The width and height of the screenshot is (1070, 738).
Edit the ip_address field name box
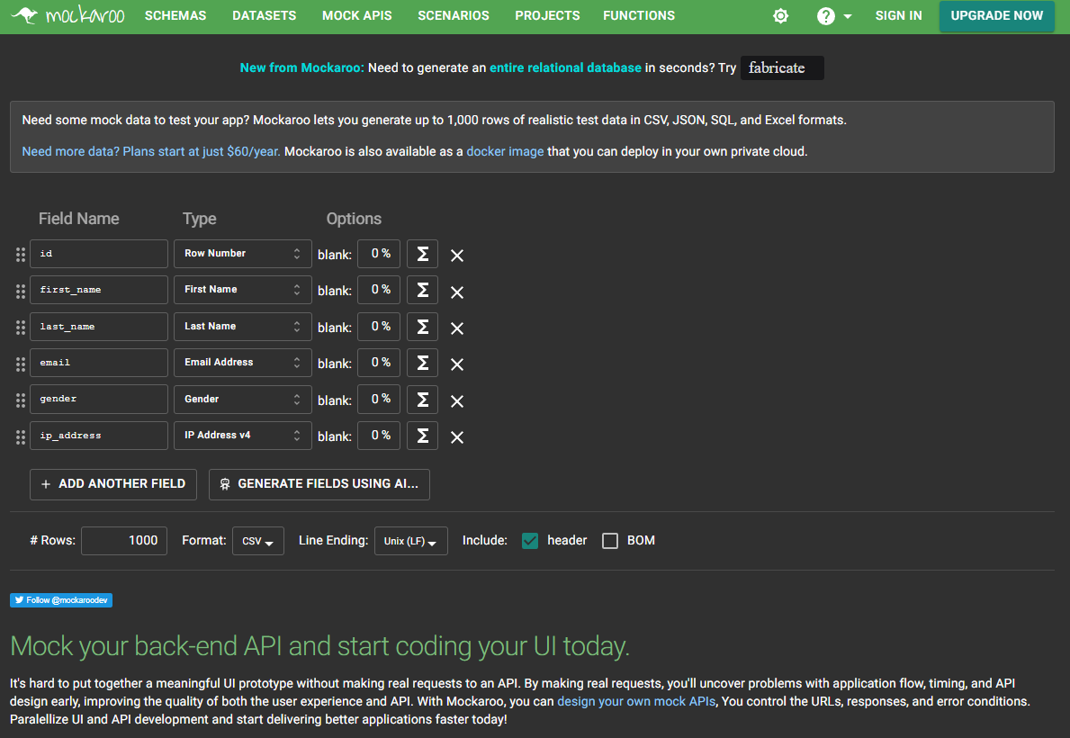coord(99,435)
